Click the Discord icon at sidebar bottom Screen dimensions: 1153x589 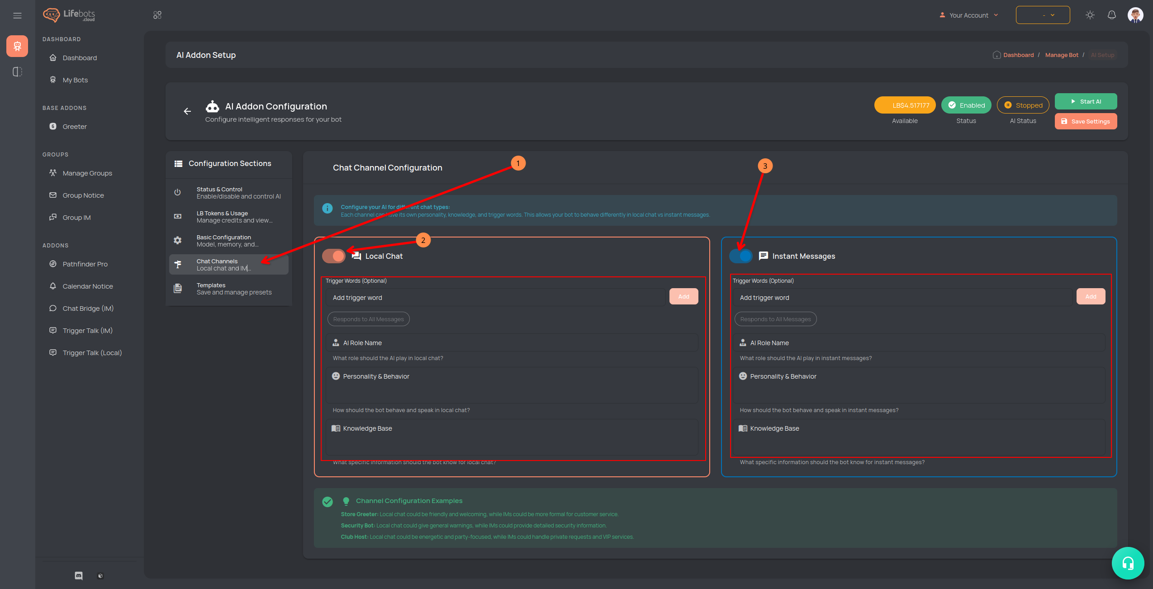79,575
